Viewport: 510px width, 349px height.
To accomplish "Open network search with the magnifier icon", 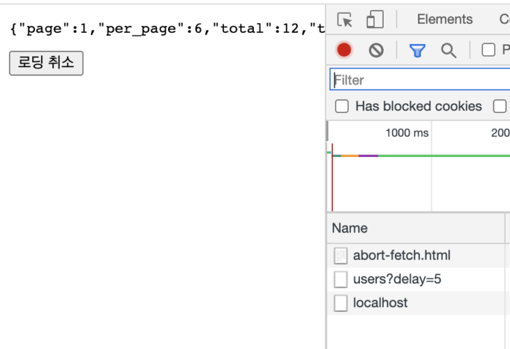I will point(449,50).
